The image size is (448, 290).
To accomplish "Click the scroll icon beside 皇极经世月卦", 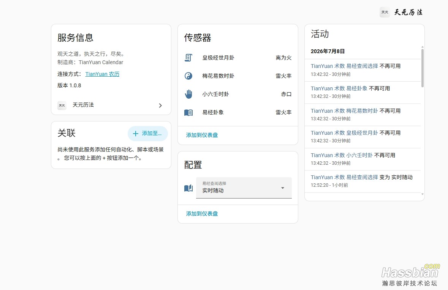I will [188, 58].
